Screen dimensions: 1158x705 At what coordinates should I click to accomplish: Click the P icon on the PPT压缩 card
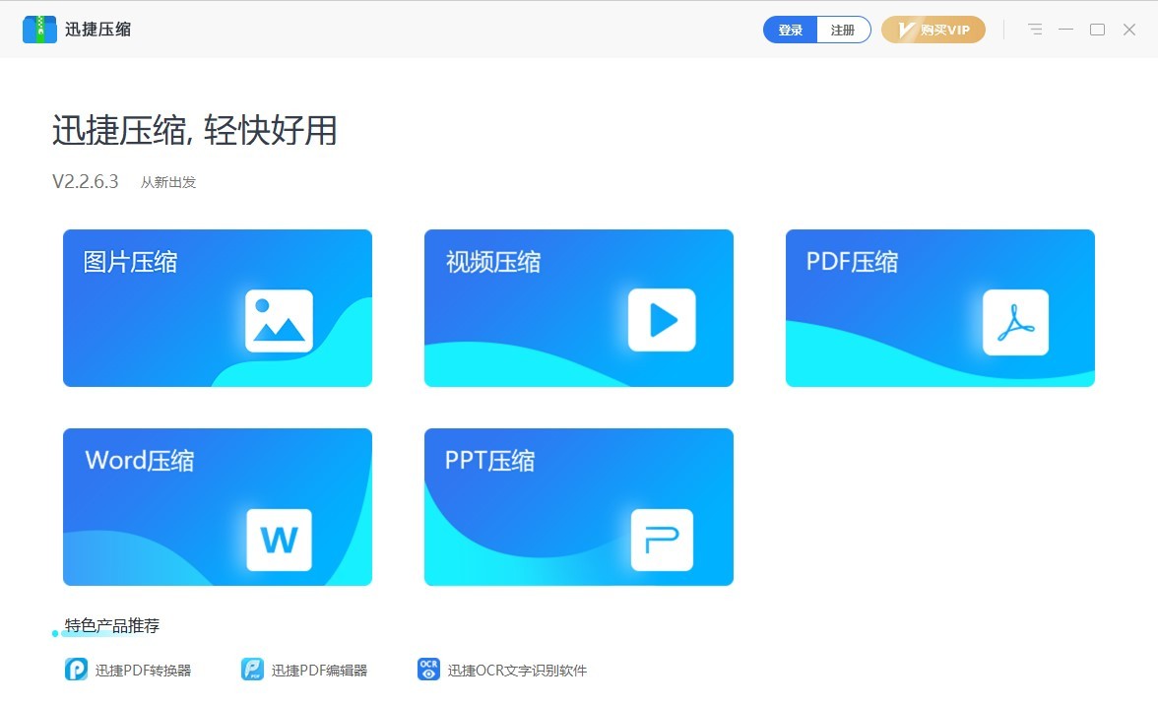click(662, 540)
